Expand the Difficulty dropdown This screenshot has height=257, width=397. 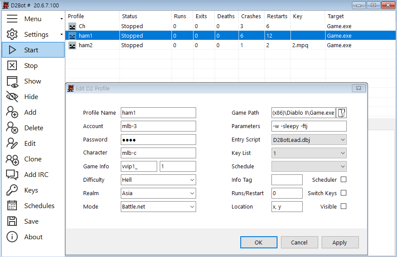tap(158, 180)
